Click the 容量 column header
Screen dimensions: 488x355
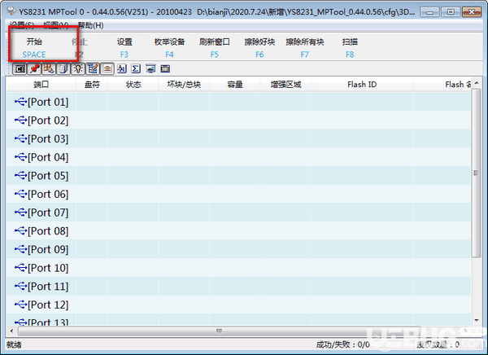click(x=235, y=85)
